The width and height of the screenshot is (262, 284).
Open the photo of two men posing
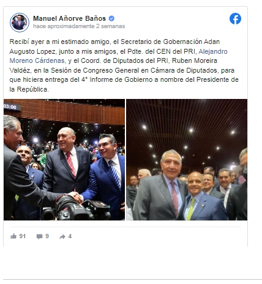(187, 159)
